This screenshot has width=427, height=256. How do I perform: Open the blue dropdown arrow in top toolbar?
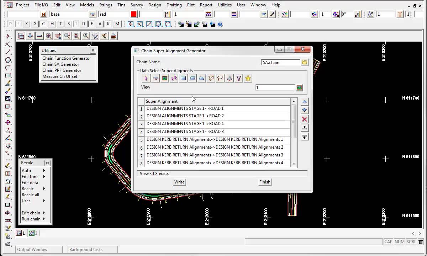tap(264, 14)
